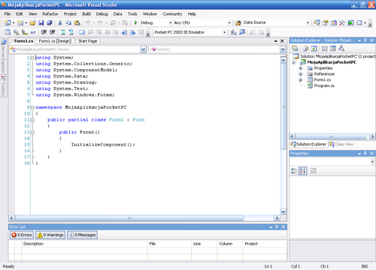The width and height of the screenshot is (376, 270).
Task: Click the Open File folder icon
Action: tap(32, 22)
